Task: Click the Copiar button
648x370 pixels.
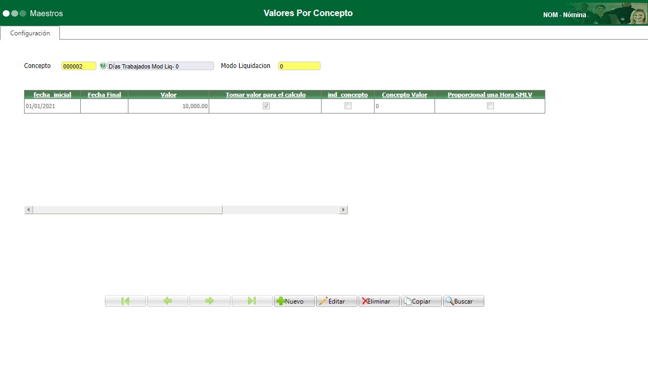Action: (x=421, y=301)
